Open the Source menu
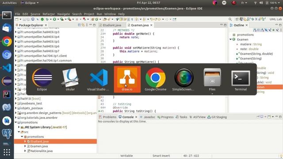This screenshot has height=159, width=283. pyautogui.click(x=35, y=14)
